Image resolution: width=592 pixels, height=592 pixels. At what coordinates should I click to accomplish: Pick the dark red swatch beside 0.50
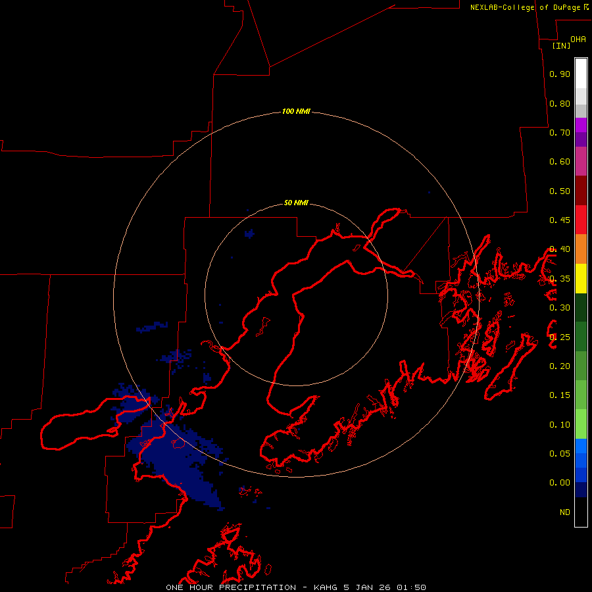pyautogui.click(x=581, y=190)
